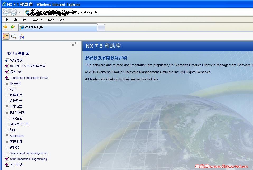Expand the 制造设计工具 tree node
Viewport: 253px width, 170px height.
[x=7, y=124]
